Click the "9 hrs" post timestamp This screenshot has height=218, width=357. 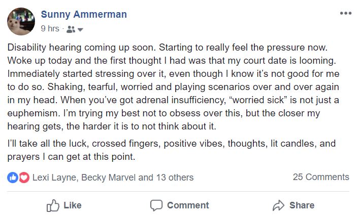[x=50, y=29]
